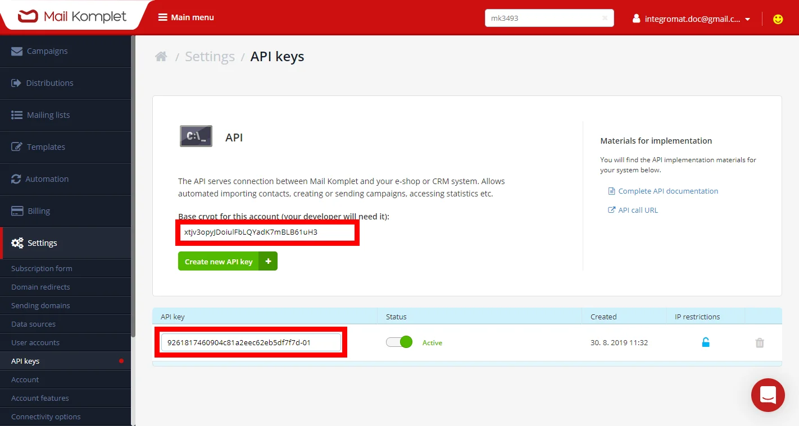Viewport: 799px width, 426px height.
Task: Open Mailing lists in the sidebar
Action: tap(65, 115)
